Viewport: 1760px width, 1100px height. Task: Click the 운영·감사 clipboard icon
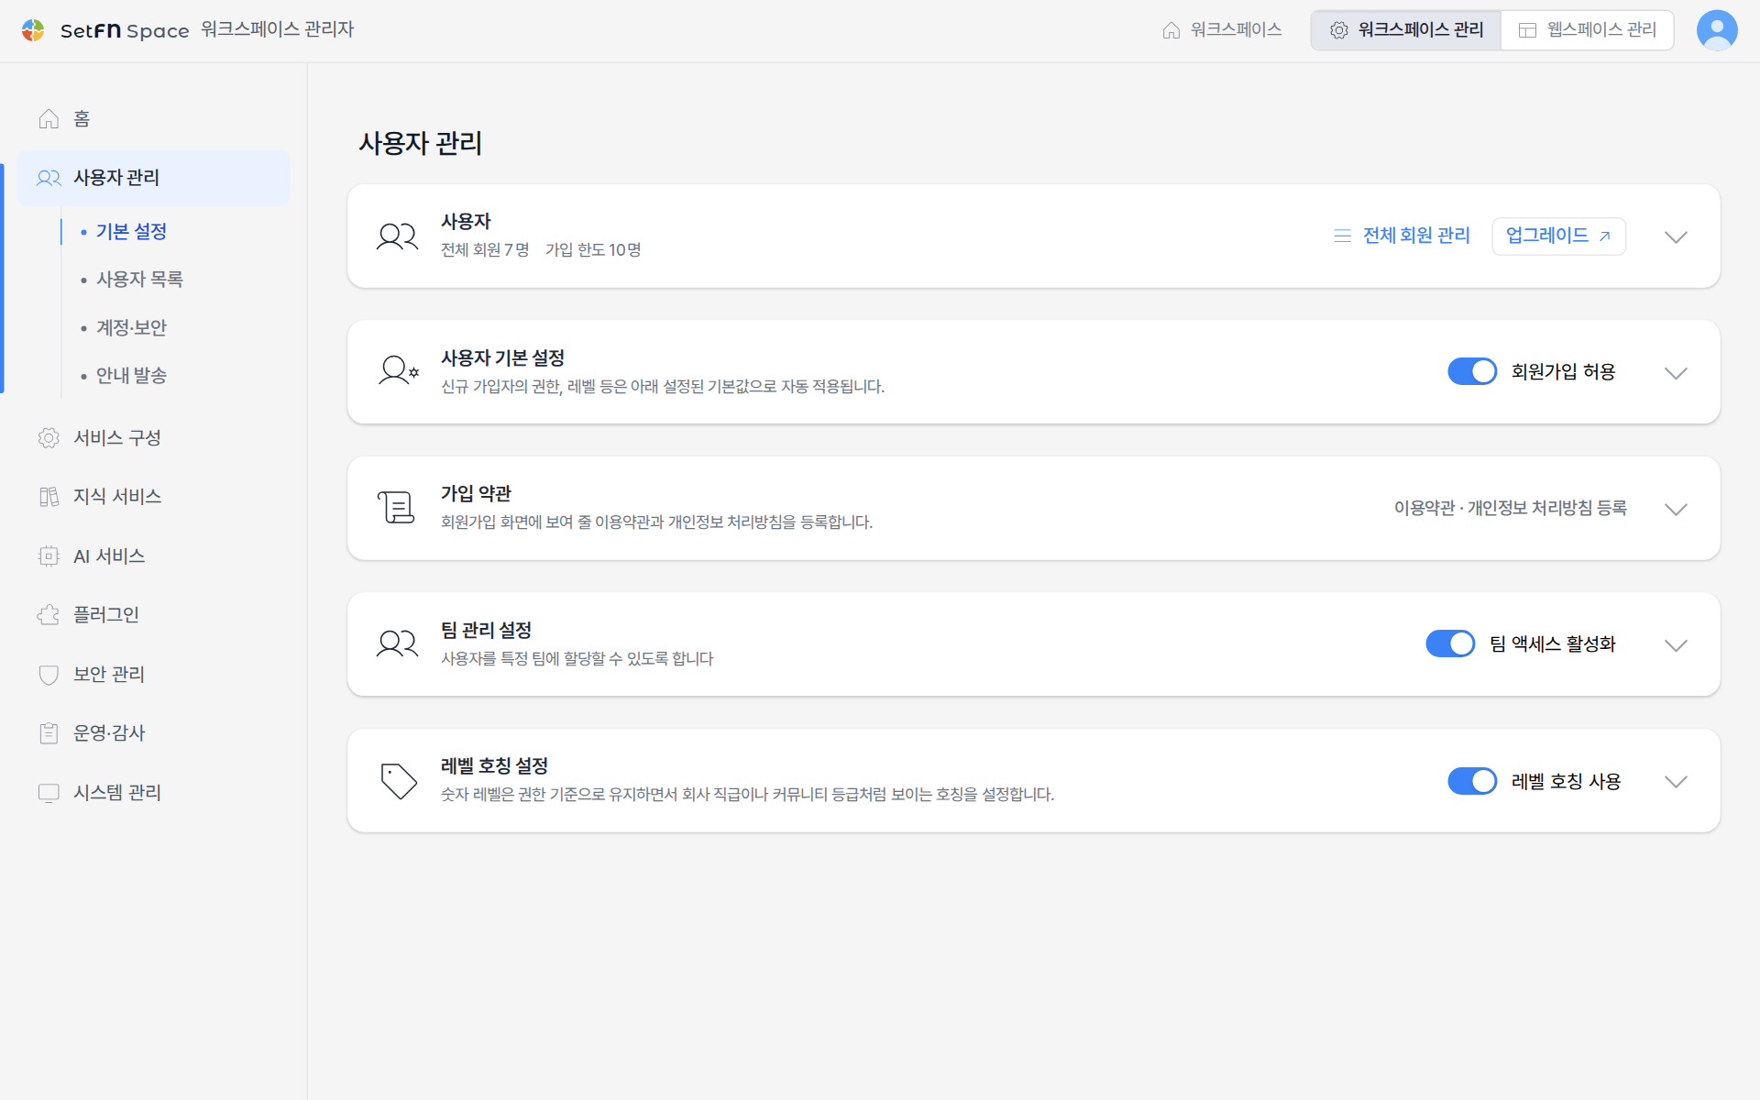click(49, 733)
